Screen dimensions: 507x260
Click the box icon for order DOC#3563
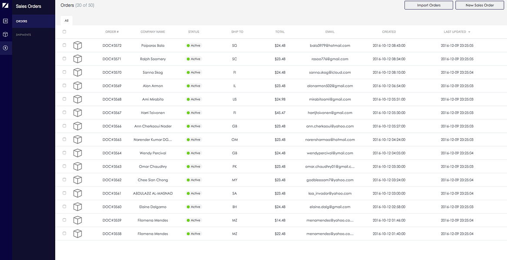coord(77,166)
